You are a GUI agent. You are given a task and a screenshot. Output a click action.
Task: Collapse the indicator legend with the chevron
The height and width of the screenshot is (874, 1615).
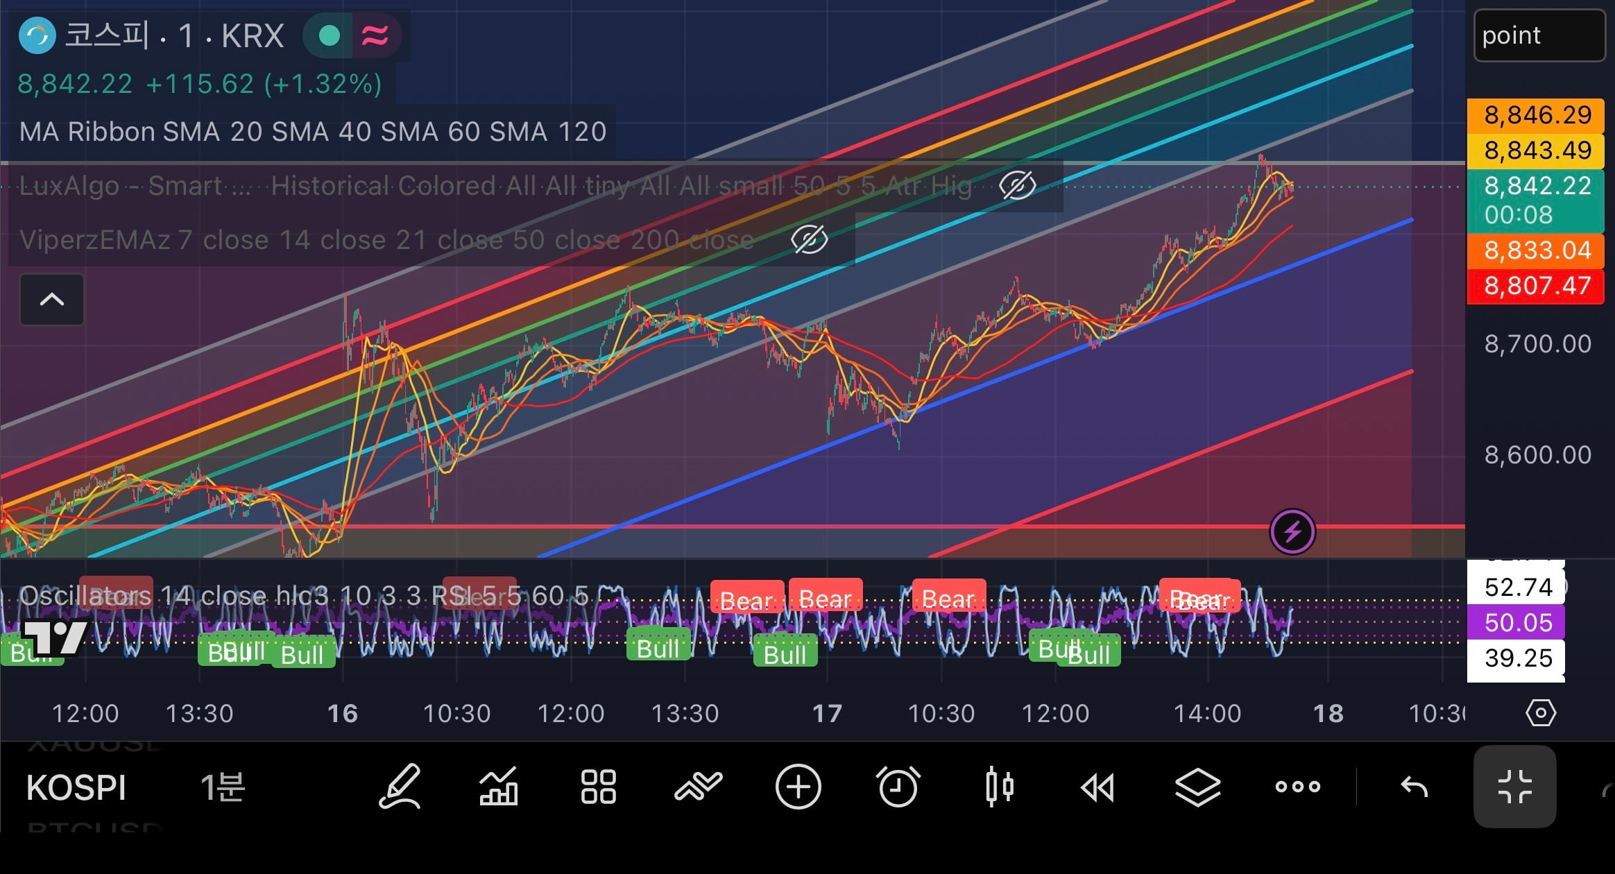click(52, 300)
